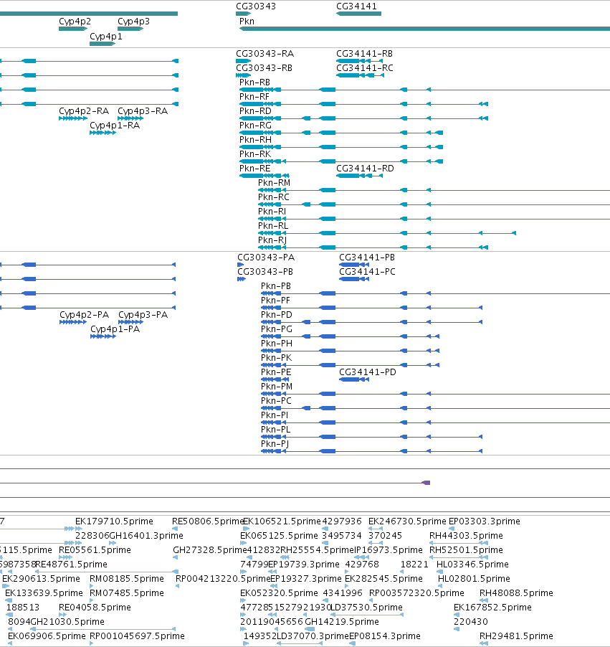Click the Pkn-PG protein label

click(x=277, y=329)
